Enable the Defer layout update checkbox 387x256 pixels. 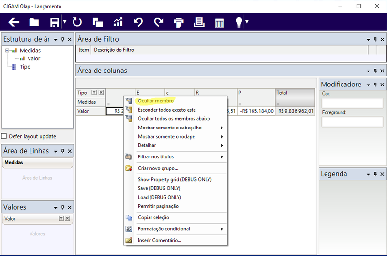(4, 136)
